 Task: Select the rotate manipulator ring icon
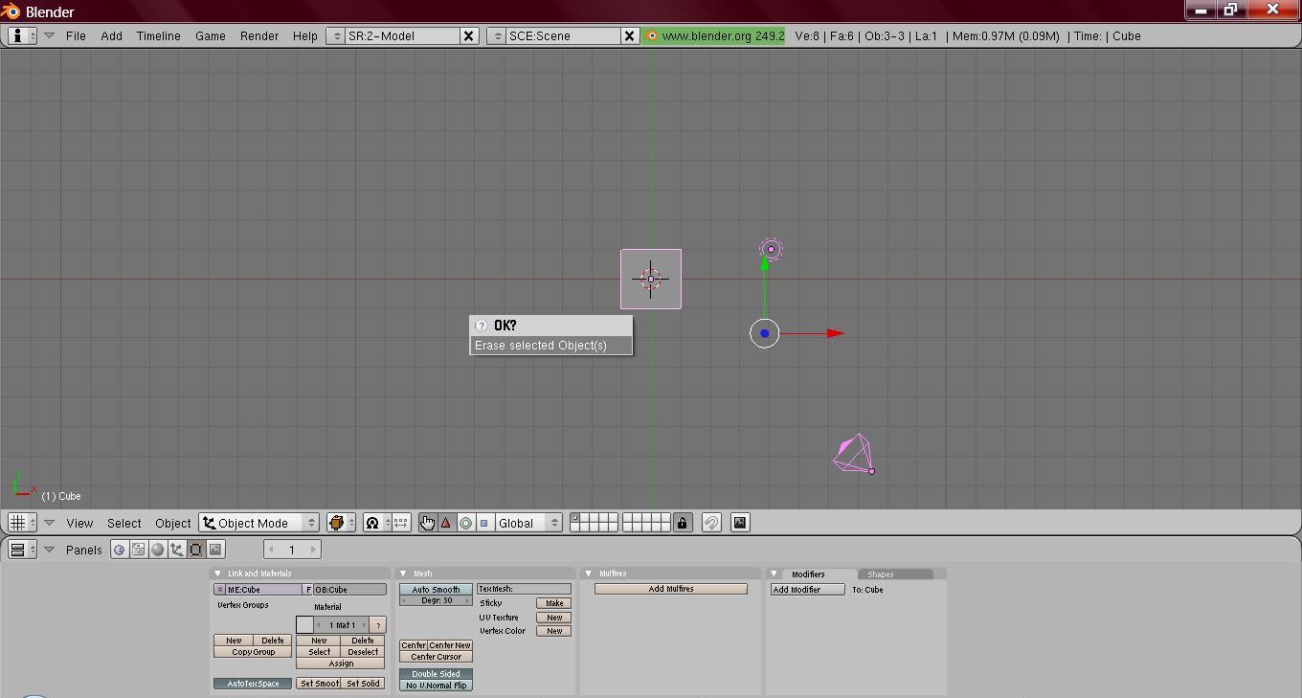tap(465, 523)
